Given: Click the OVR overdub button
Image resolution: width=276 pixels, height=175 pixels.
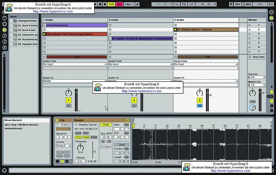Looking at the screenshot, I should 111,4.
